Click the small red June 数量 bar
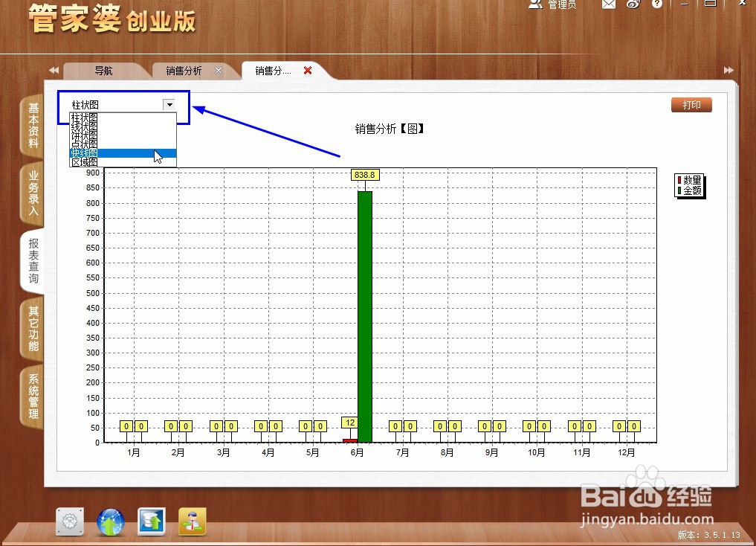Viewport: 756px width, 546px height. [350, 440]
